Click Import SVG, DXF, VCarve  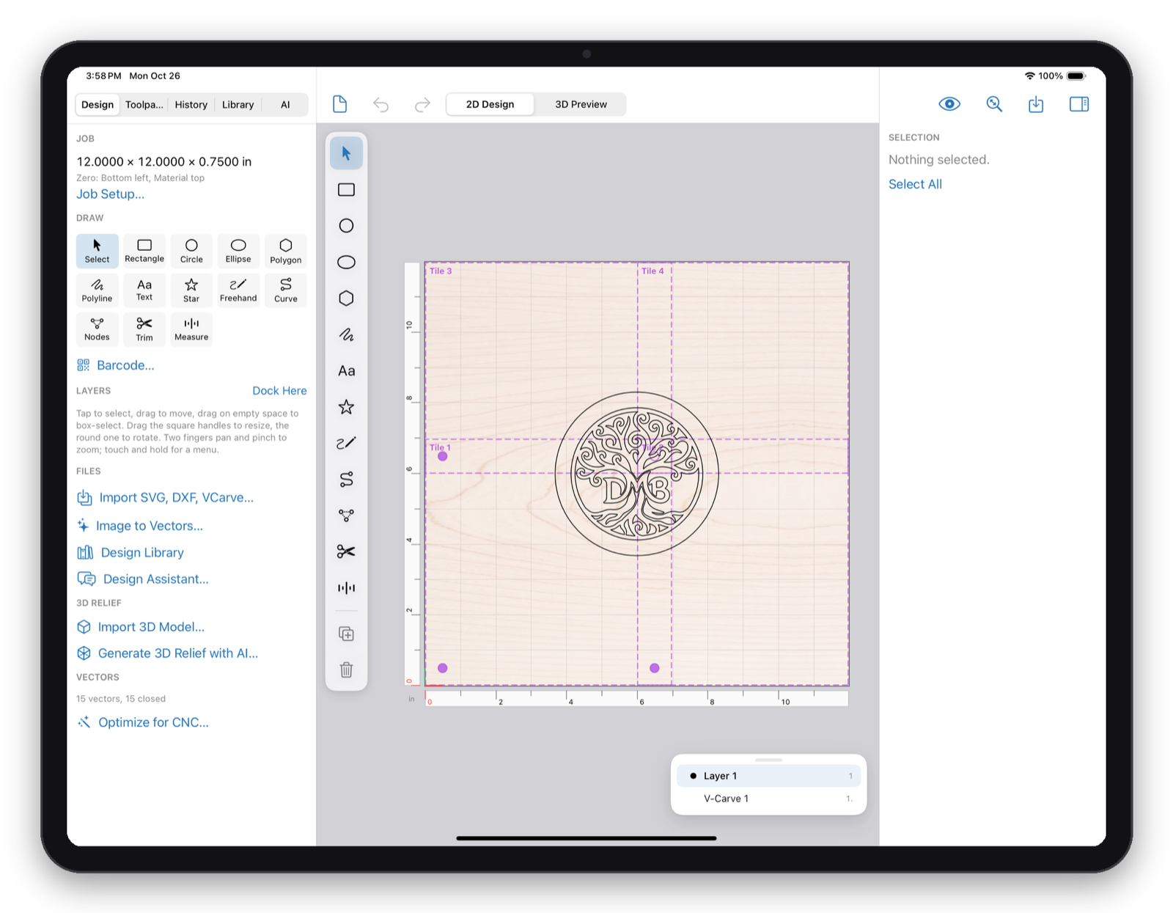pos(165,498)
